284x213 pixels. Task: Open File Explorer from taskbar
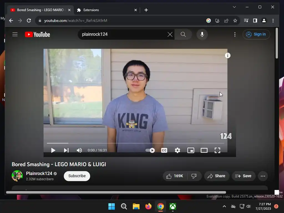pos(136,206)
